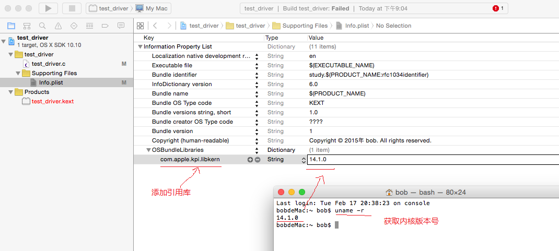Screen dimensions: 559x251
Task: Open key stepper for Bundle identifier row
Action: pyautogui.click(x=257, y=75)
